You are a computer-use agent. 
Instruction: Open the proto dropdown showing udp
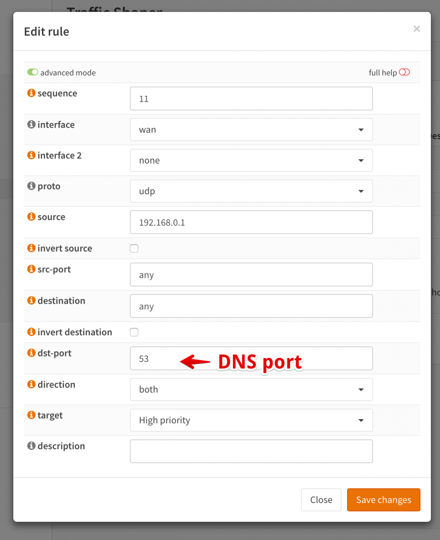click(x=251, y=191)
